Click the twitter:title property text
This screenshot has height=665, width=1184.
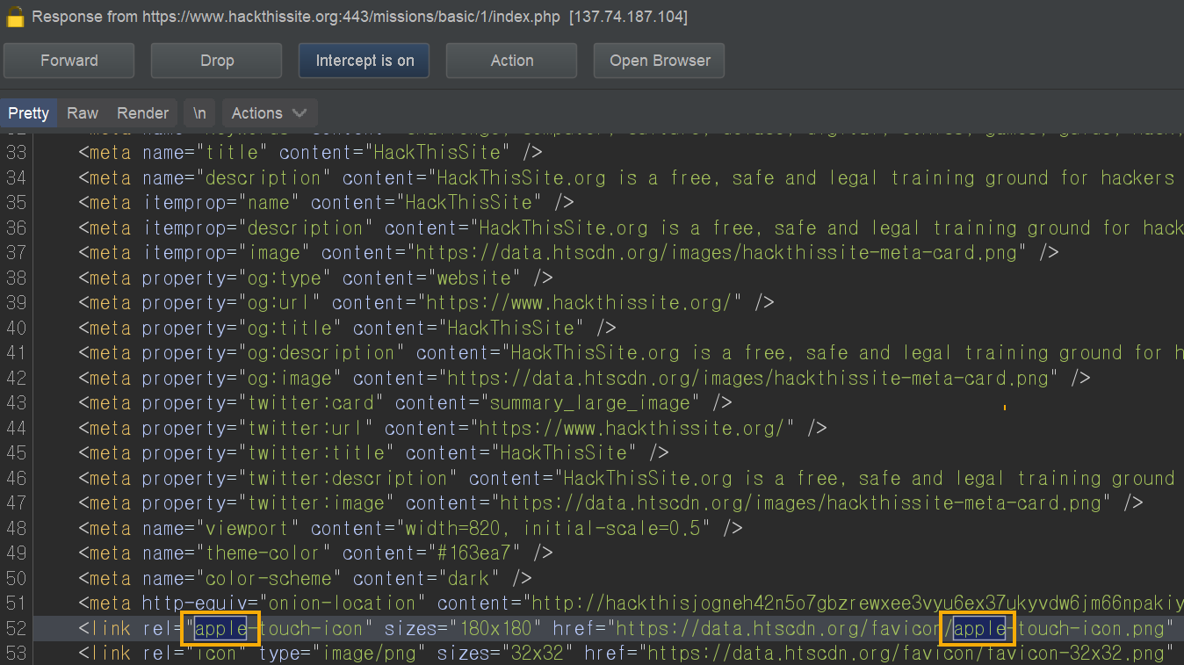[x=269, y=453]
